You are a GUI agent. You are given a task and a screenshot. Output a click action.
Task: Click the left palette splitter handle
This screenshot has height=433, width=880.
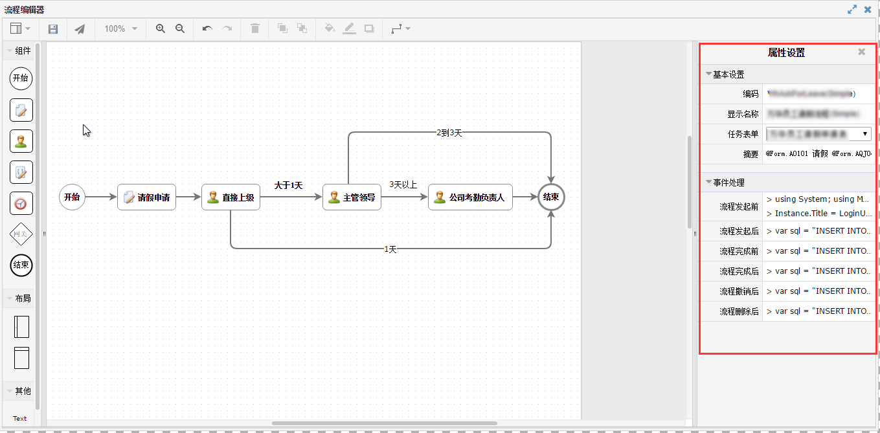[x=44, y=234]
